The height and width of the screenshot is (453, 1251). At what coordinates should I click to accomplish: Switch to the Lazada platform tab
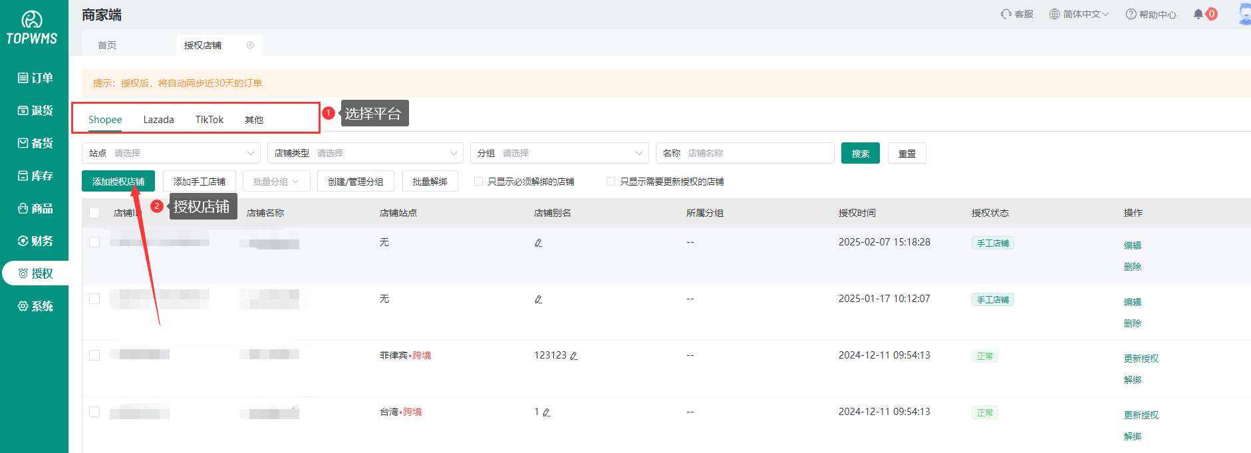pyautogui.click(x=158, y=120)
